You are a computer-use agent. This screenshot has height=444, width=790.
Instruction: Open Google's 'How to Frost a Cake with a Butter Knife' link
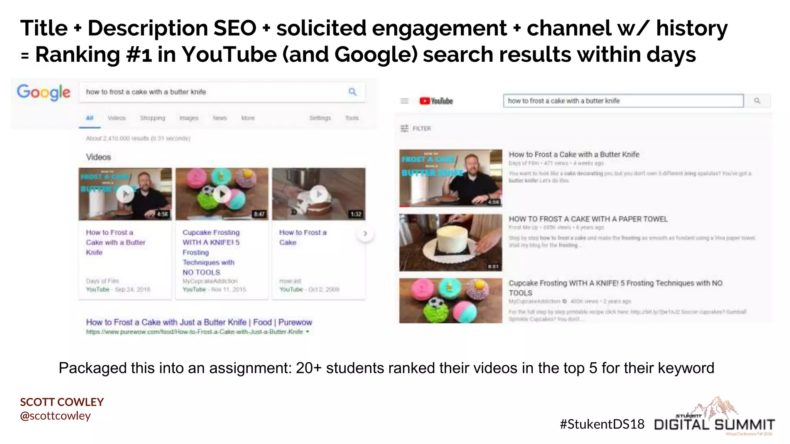pos(116,242)
